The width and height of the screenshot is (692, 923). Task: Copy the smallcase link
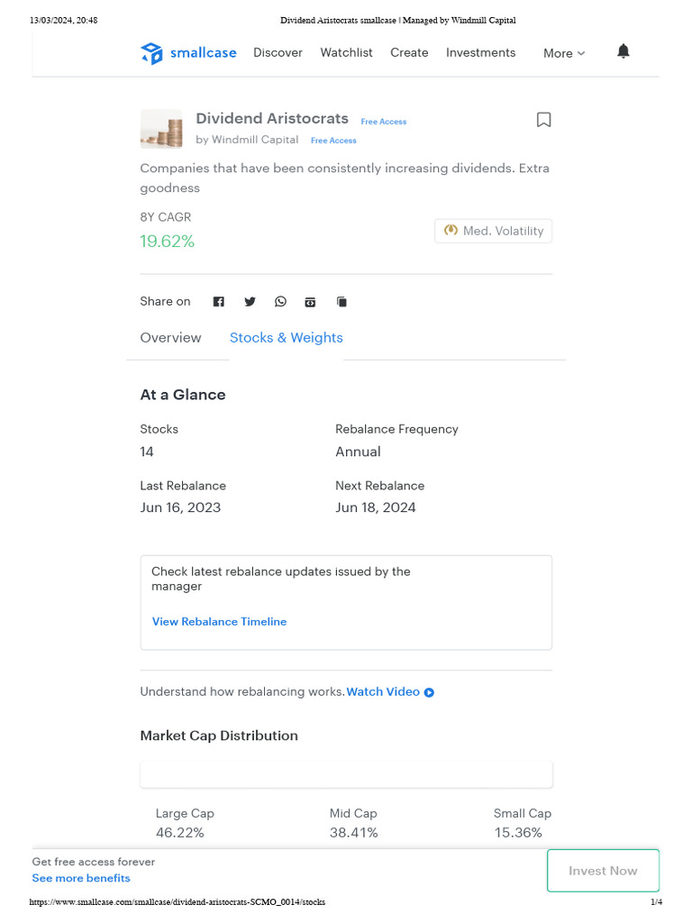click(x=341, y=302)
